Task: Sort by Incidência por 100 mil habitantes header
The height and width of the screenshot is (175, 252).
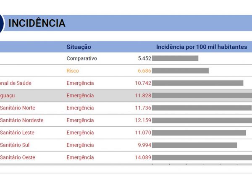Action: pyautogui.click(x=202, y=47)
